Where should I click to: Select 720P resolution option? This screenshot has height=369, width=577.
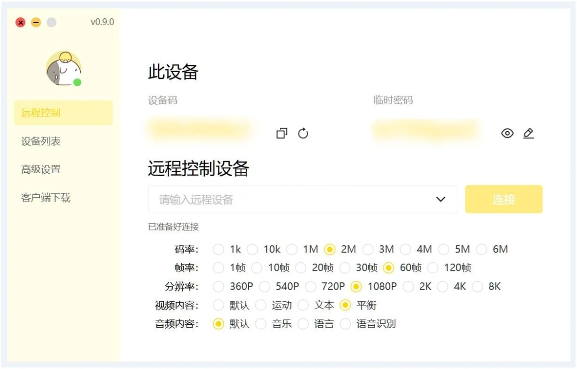pos(311,287)
